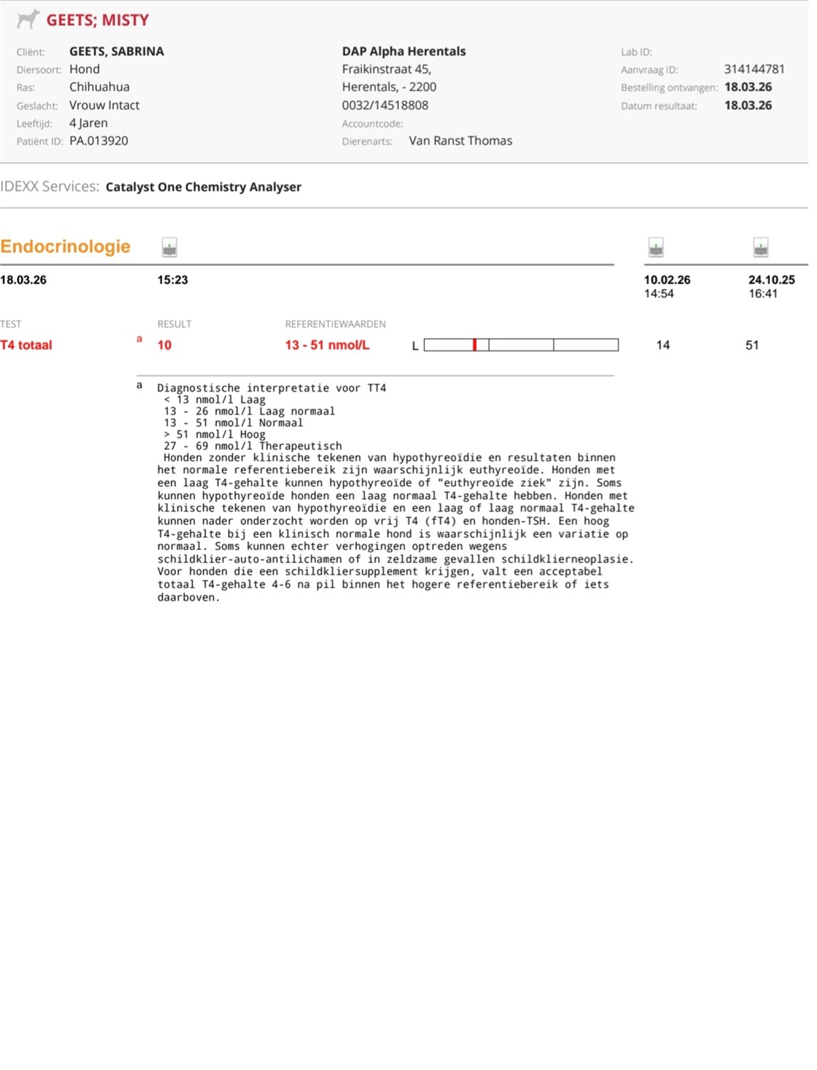Select the Patiënt ID PA.013920

[x=98, y=141]
